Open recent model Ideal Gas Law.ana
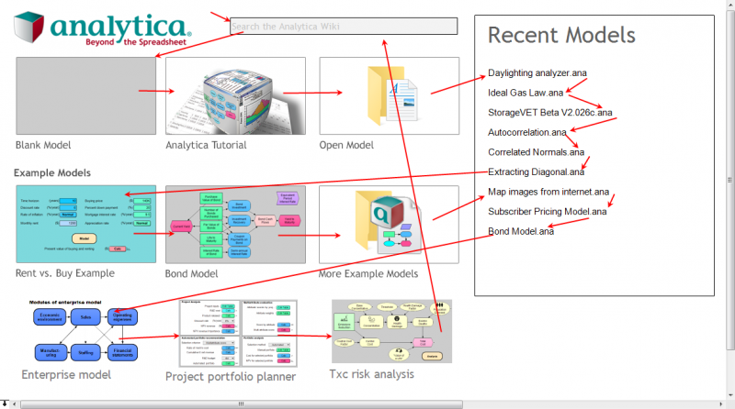The image size is (735, 409). click(526, 93)
